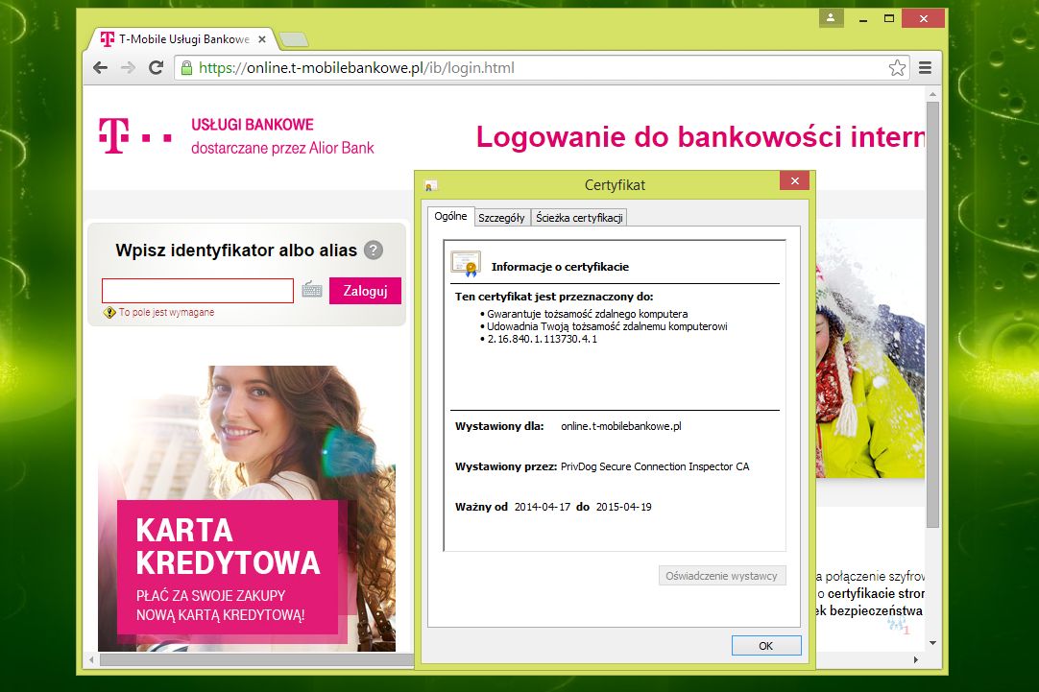This screenshot has width=1039, height=692.
Task: Click the Karta Kredytowa banner
Action: coord(247,509)
